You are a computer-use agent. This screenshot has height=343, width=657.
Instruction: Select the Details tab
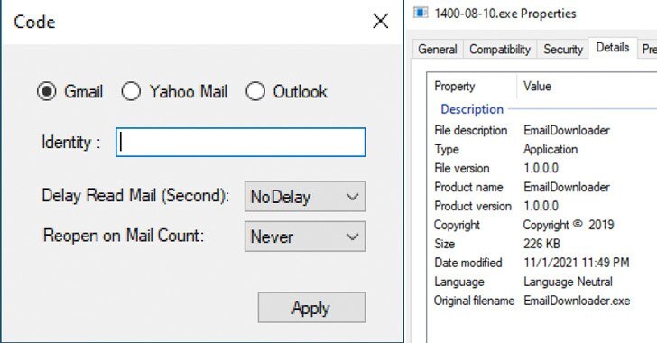613,47
